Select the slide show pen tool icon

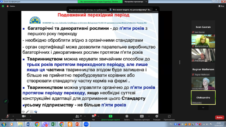[x=28, y=111]
